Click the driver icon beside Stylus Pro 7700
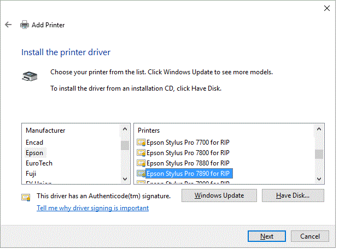The width and height of the screenshot is (339, 249). [x=141, y=143]
